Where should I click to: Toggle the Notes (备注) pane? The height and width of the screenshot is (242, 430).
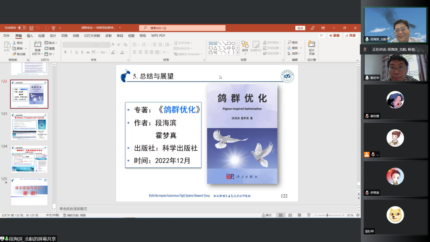pyautogui.click(x=267, y=215)
